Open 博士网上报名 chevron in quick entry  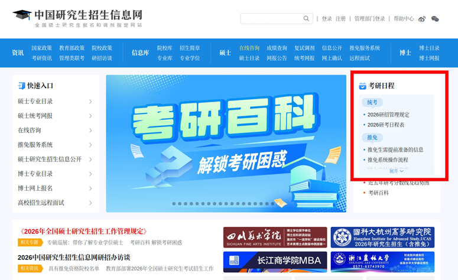coord(90,188)
